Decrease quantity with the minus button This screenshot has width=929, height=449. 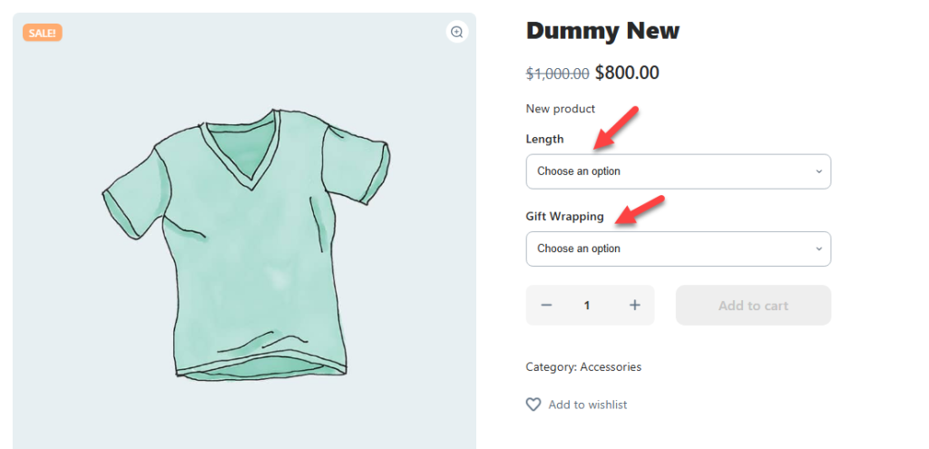click(x=546, y=306)
